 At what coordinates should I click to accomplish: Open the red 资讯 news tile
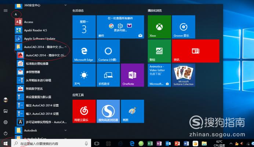coord(196,51)
